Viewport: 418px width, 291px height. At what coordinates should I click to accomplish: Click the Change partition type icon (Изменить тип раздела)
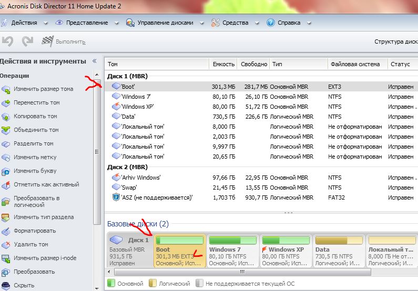point(6,217)
